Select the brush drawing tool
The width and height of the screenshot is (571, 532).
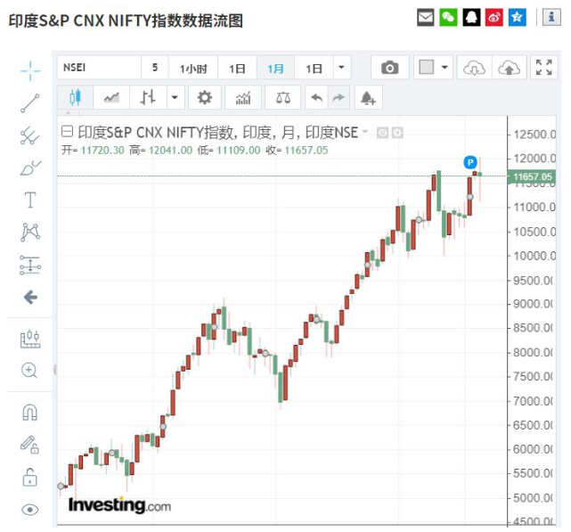point(30,168)
